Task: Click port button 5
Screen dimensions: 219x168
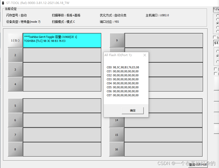Action: pos(15,106)
